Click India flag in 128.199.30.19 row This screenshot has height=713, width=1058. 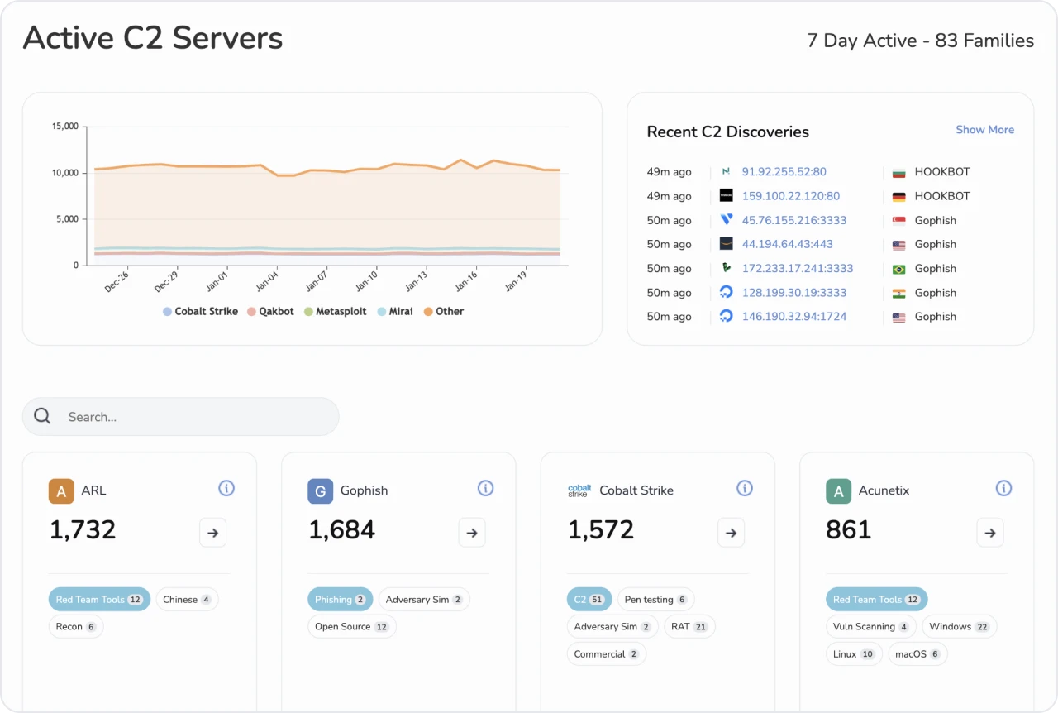[899, 293]
